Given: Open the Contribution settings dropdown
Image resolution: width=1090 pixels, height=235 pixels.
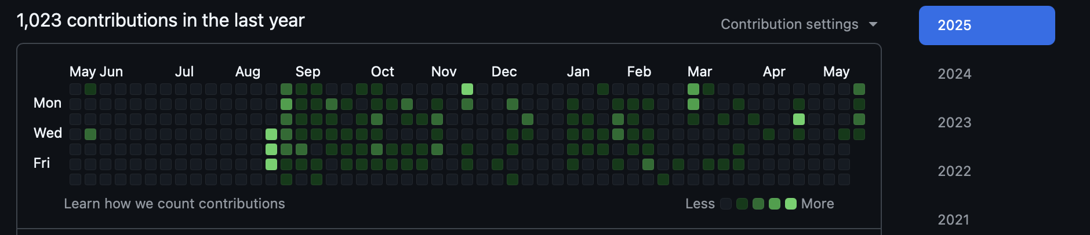Looking at the screenshot, I should [x=798, y=24].
